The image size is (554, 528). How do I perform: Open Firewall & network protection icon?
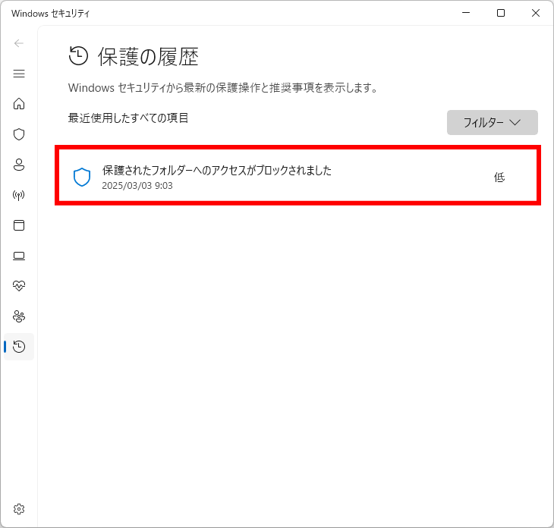(19, 195)
